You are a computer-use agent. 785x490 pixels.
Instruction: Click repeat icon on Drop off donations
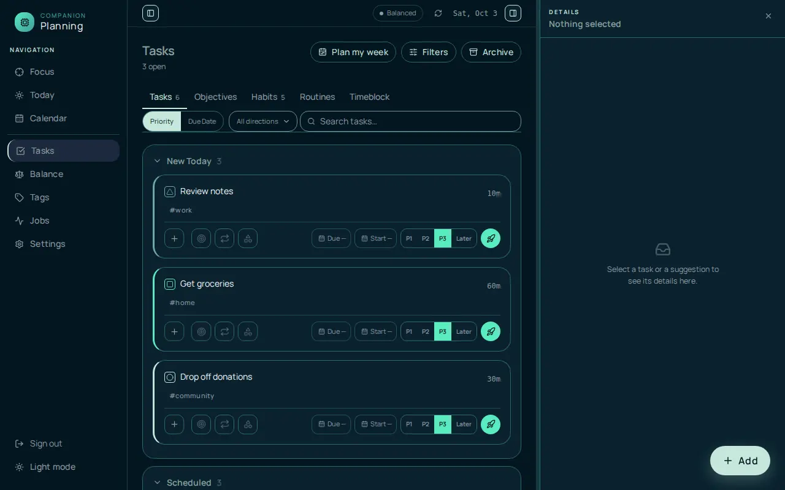pyautogui.click(x=224, y=424)
